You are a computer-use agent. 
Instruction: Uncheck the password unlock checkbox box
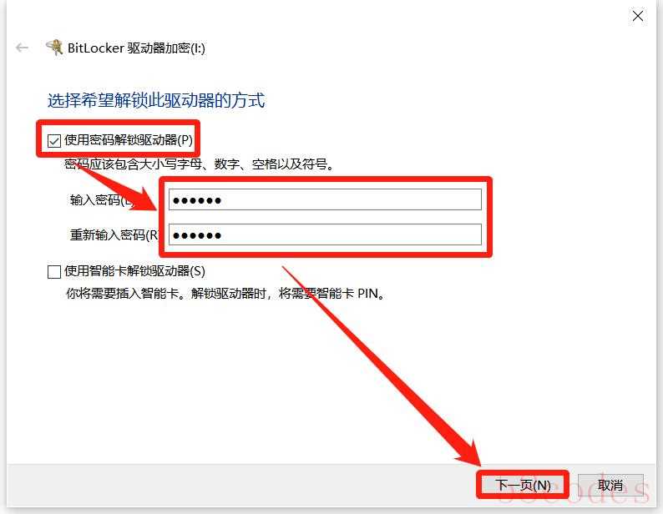click(54, 141)
